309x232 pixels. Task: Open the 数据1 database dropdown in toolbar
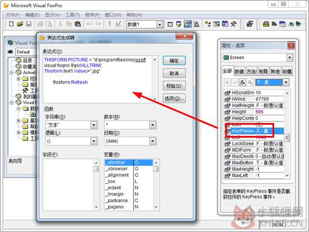pos(160,25)
